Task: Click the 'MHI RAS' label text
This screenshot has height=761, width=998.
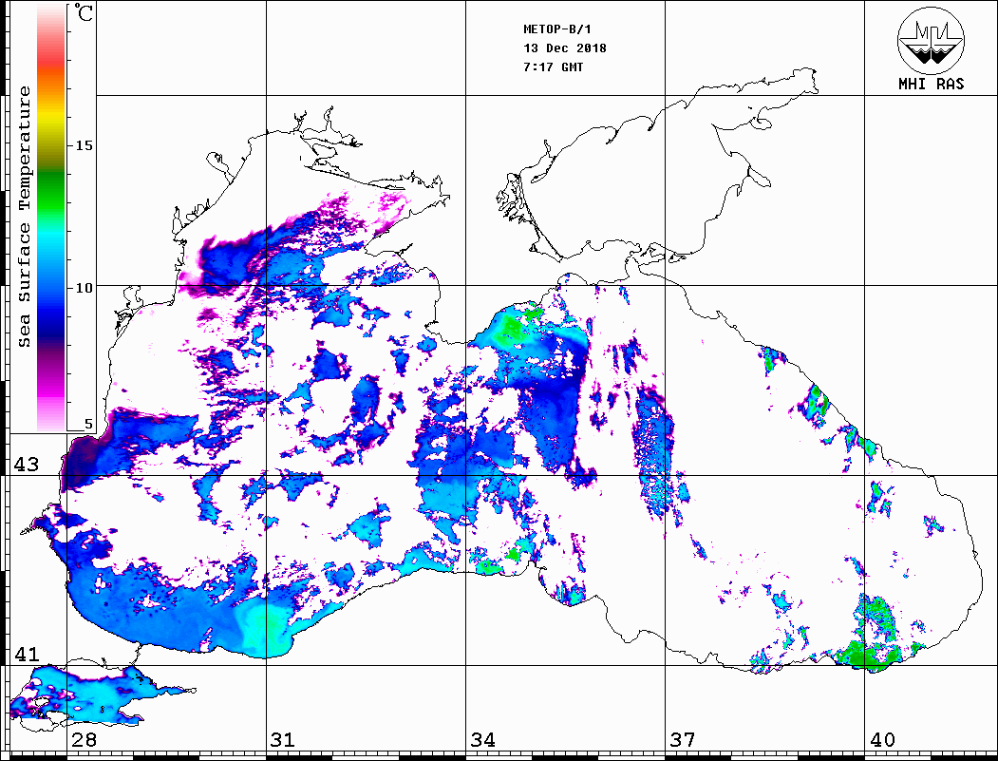Action: pyautogui.click(x=932, y=84)
